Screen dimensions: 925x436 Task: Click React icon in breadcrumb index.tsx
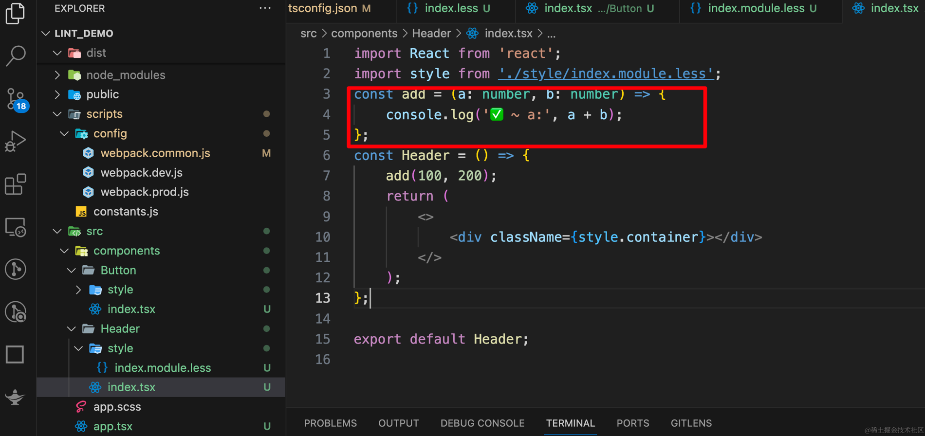(472, 34)
